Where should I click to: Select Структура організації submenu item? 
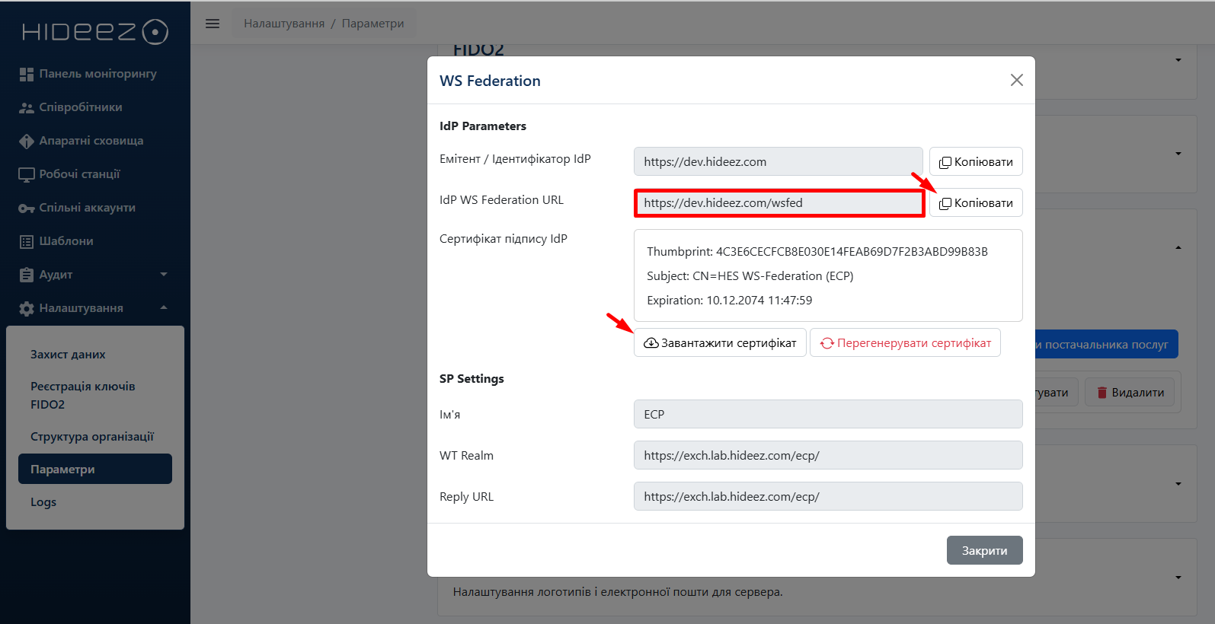[92, 437]
